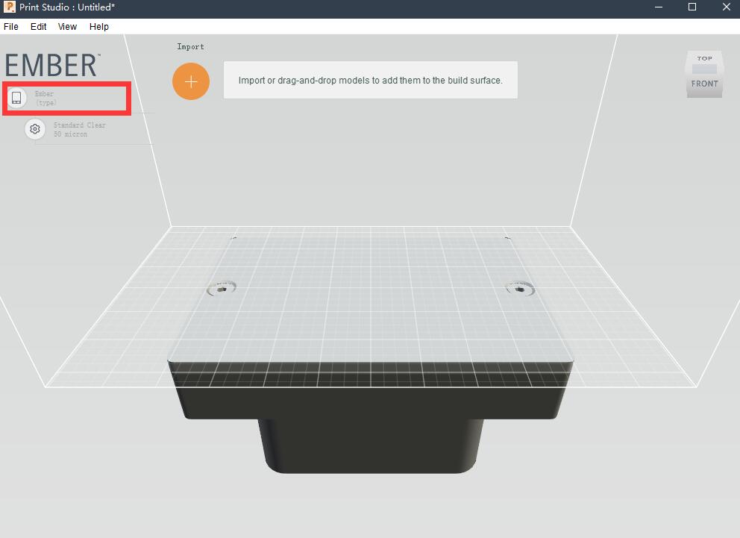Click the orange plus Import button

pyautogui.click(x=191, y=81)
